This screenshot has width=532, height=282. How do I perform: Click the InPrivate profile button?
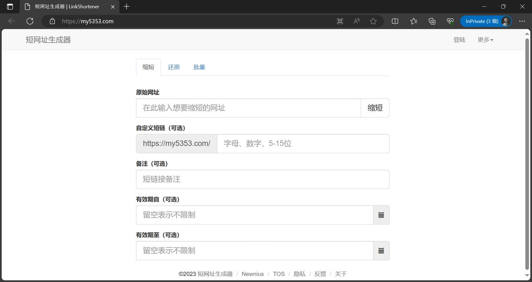point(486,21)
